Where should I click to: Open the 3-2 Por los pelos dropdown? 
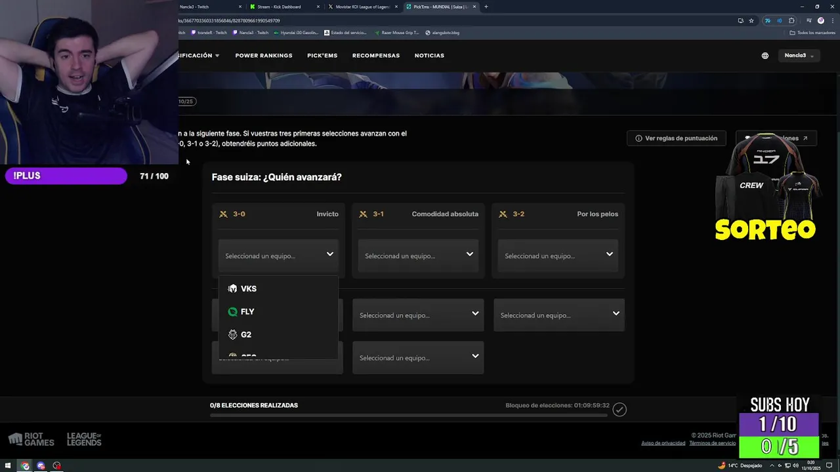558,256
